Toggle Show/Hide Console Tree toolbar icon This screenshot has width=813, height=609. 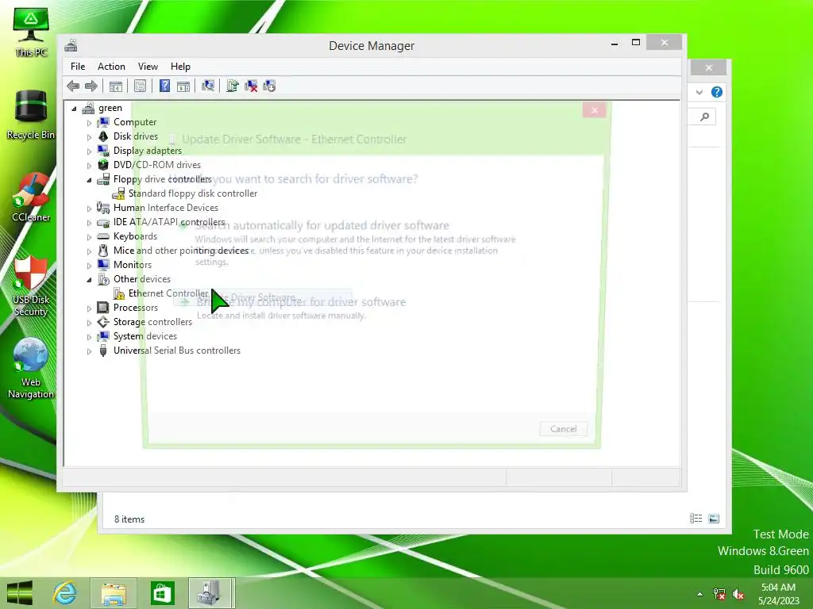116,86
